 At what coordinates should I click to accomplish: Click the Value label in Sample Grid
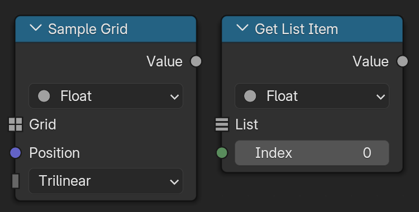pyautogui.click(x=165, y=61)
